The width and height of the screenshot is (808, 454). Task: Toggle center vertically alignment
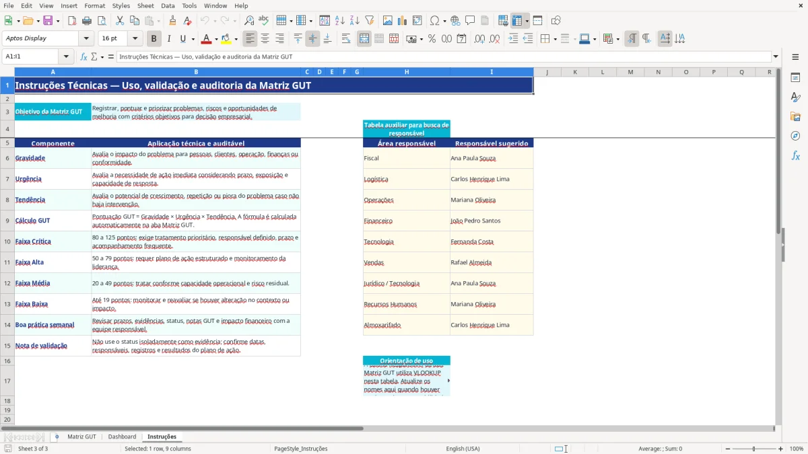312,39
